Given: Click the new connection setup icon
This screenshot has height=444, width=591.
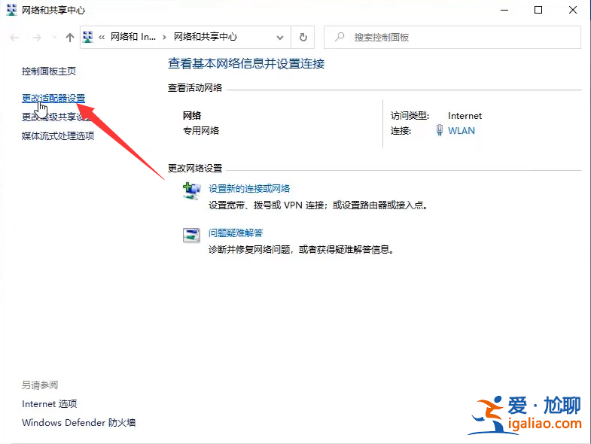Looking at the screenshot, I should click(x=192, y=190).
